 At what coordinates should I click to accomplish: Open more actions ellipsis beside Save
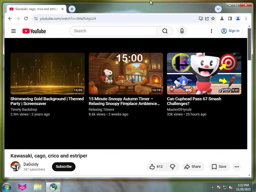pyautogui.click(x=236, y=167)
